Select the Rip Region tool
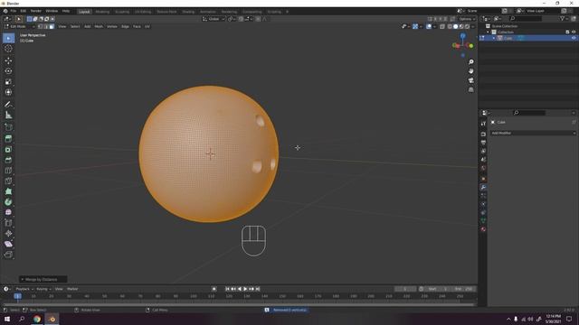 point(8,255)
